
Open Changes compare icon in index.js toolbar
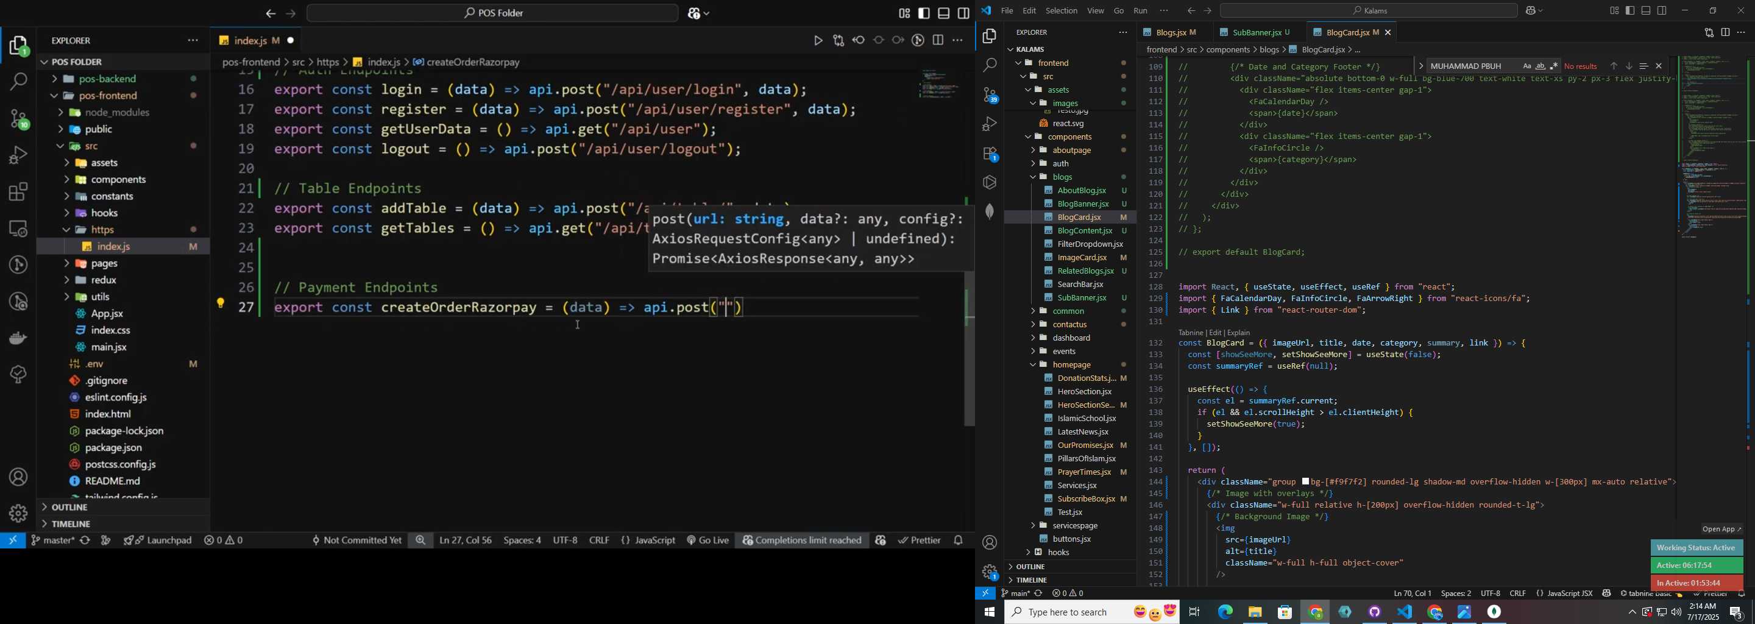(x=838, y=41)
